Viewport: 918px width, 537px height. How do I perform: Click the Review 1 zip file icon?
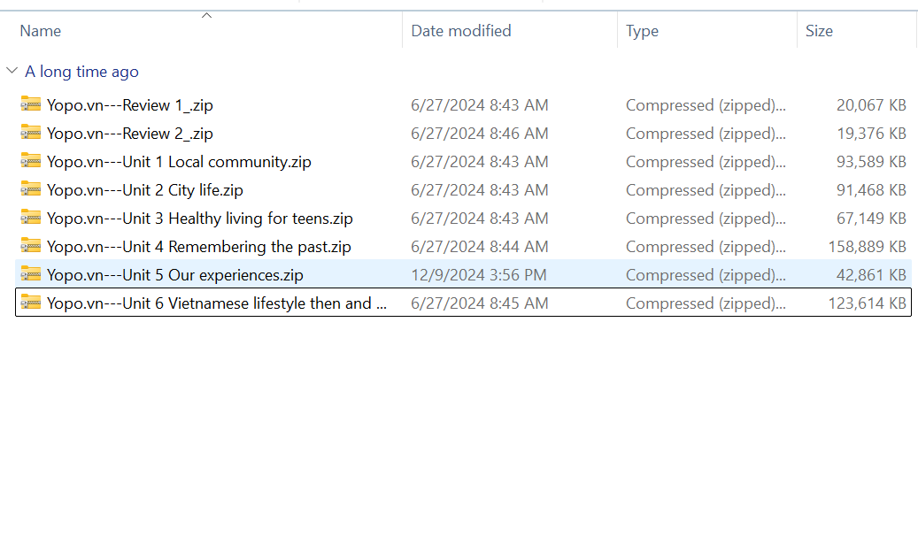31,104
